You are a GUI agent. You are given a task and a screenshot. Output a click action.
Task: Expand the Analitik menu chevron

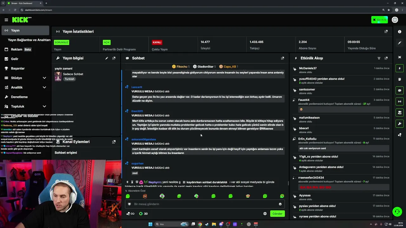[44, 87]
